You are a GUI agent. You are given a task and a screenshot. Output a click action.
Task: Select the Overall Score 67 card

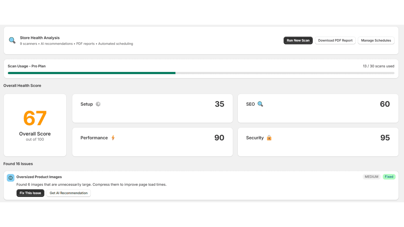pos(35,125)
